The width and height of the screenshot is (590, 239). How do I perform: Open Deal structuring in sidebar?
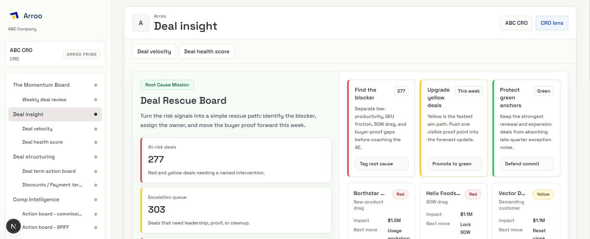point(55,157)
